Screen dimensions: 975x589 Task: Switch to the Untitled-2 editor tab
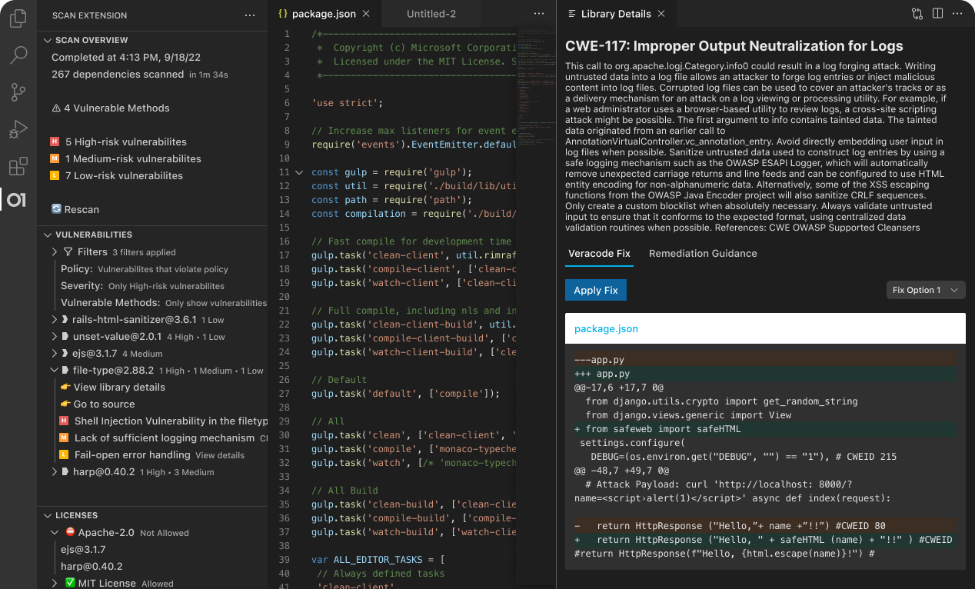point(430,14)
